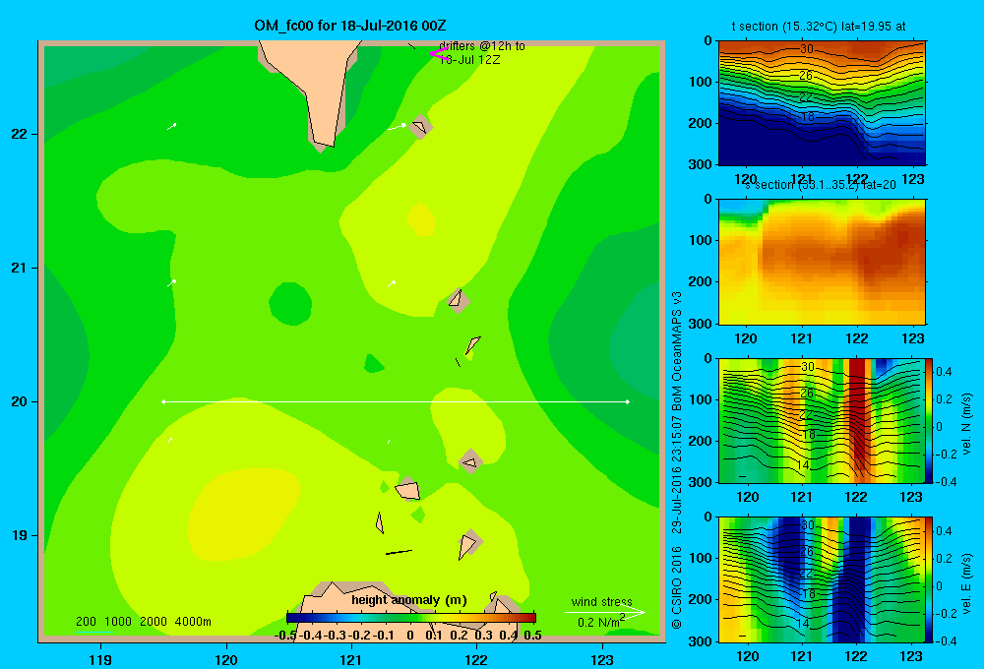This screenshot has width=984, height=669.
Task: Open the northward velocity section panel
Action: 822,420
